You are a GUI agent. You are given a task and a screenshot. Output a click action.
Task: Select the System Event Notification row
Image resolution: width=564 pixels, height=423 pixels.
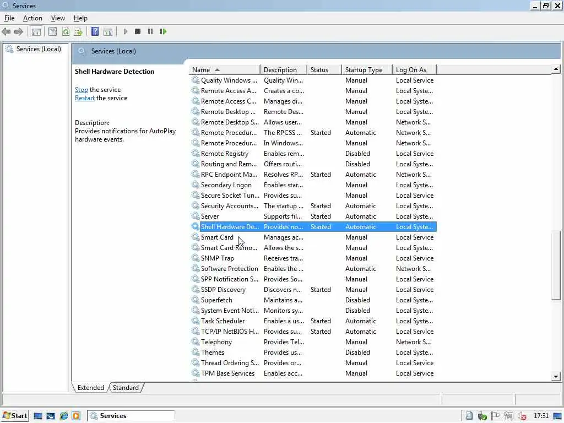(313, 311)
